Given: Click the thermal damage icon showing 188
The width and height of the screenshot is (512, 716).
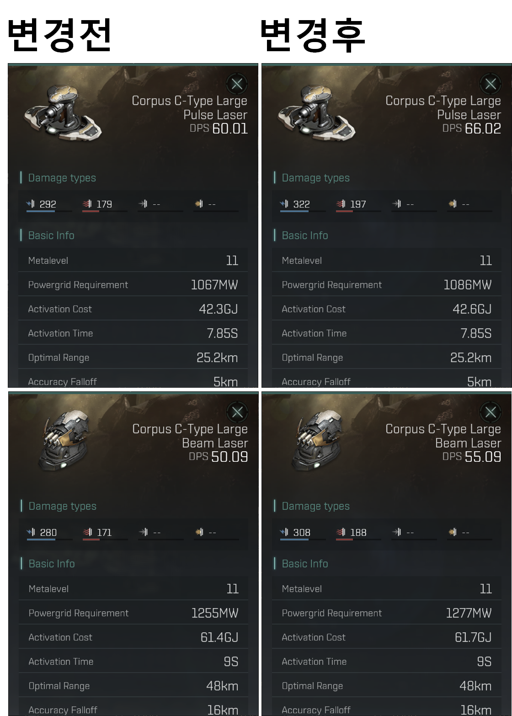Looking at the screenshot, I should tap(341, 532).
